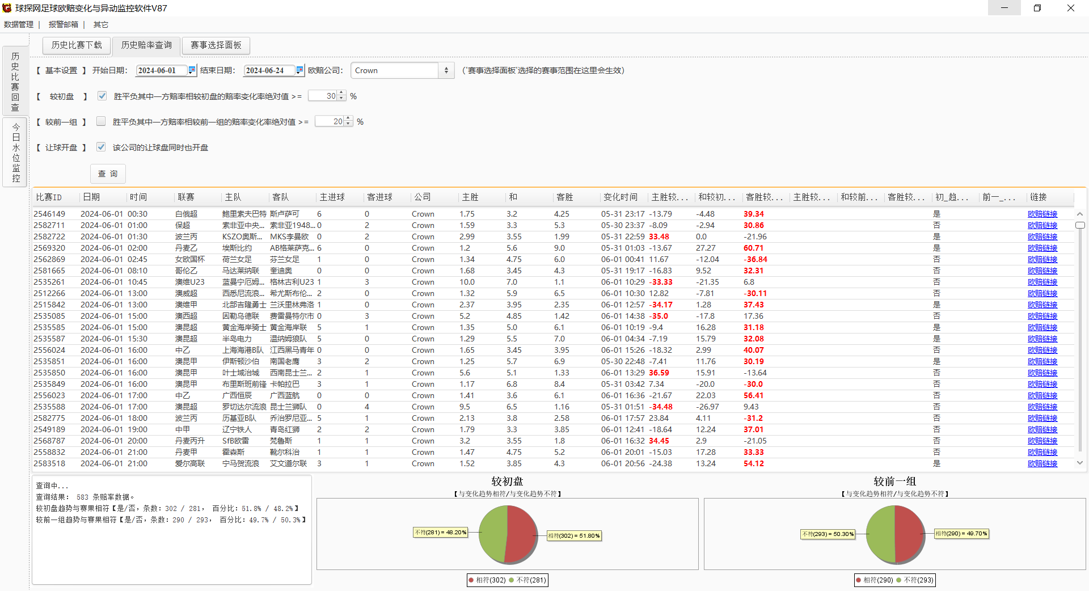Enable the 较前一组 odds change checkbox

pyautogui.click(x=101, y=121)
